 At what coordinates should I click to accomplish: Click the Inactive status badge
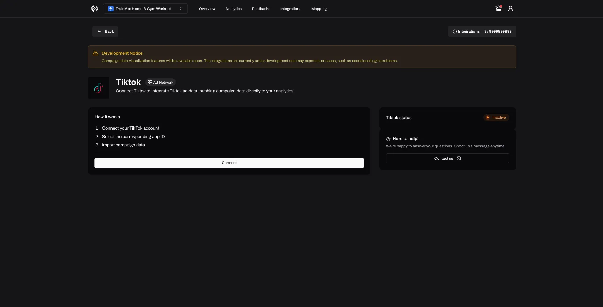coord(496,117)
